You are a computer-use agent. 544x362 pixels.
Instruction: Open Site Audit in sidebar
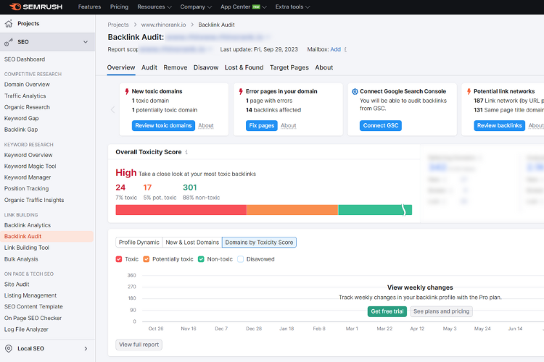click(17, 285)
